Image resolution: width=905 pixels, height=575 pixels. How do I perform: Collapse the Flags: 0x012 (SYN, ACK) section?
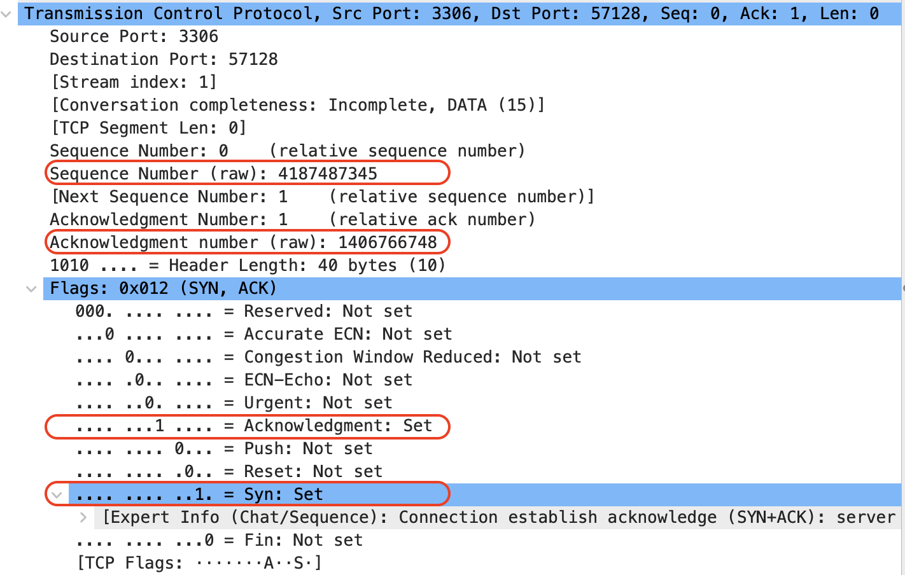coord(31,289)
